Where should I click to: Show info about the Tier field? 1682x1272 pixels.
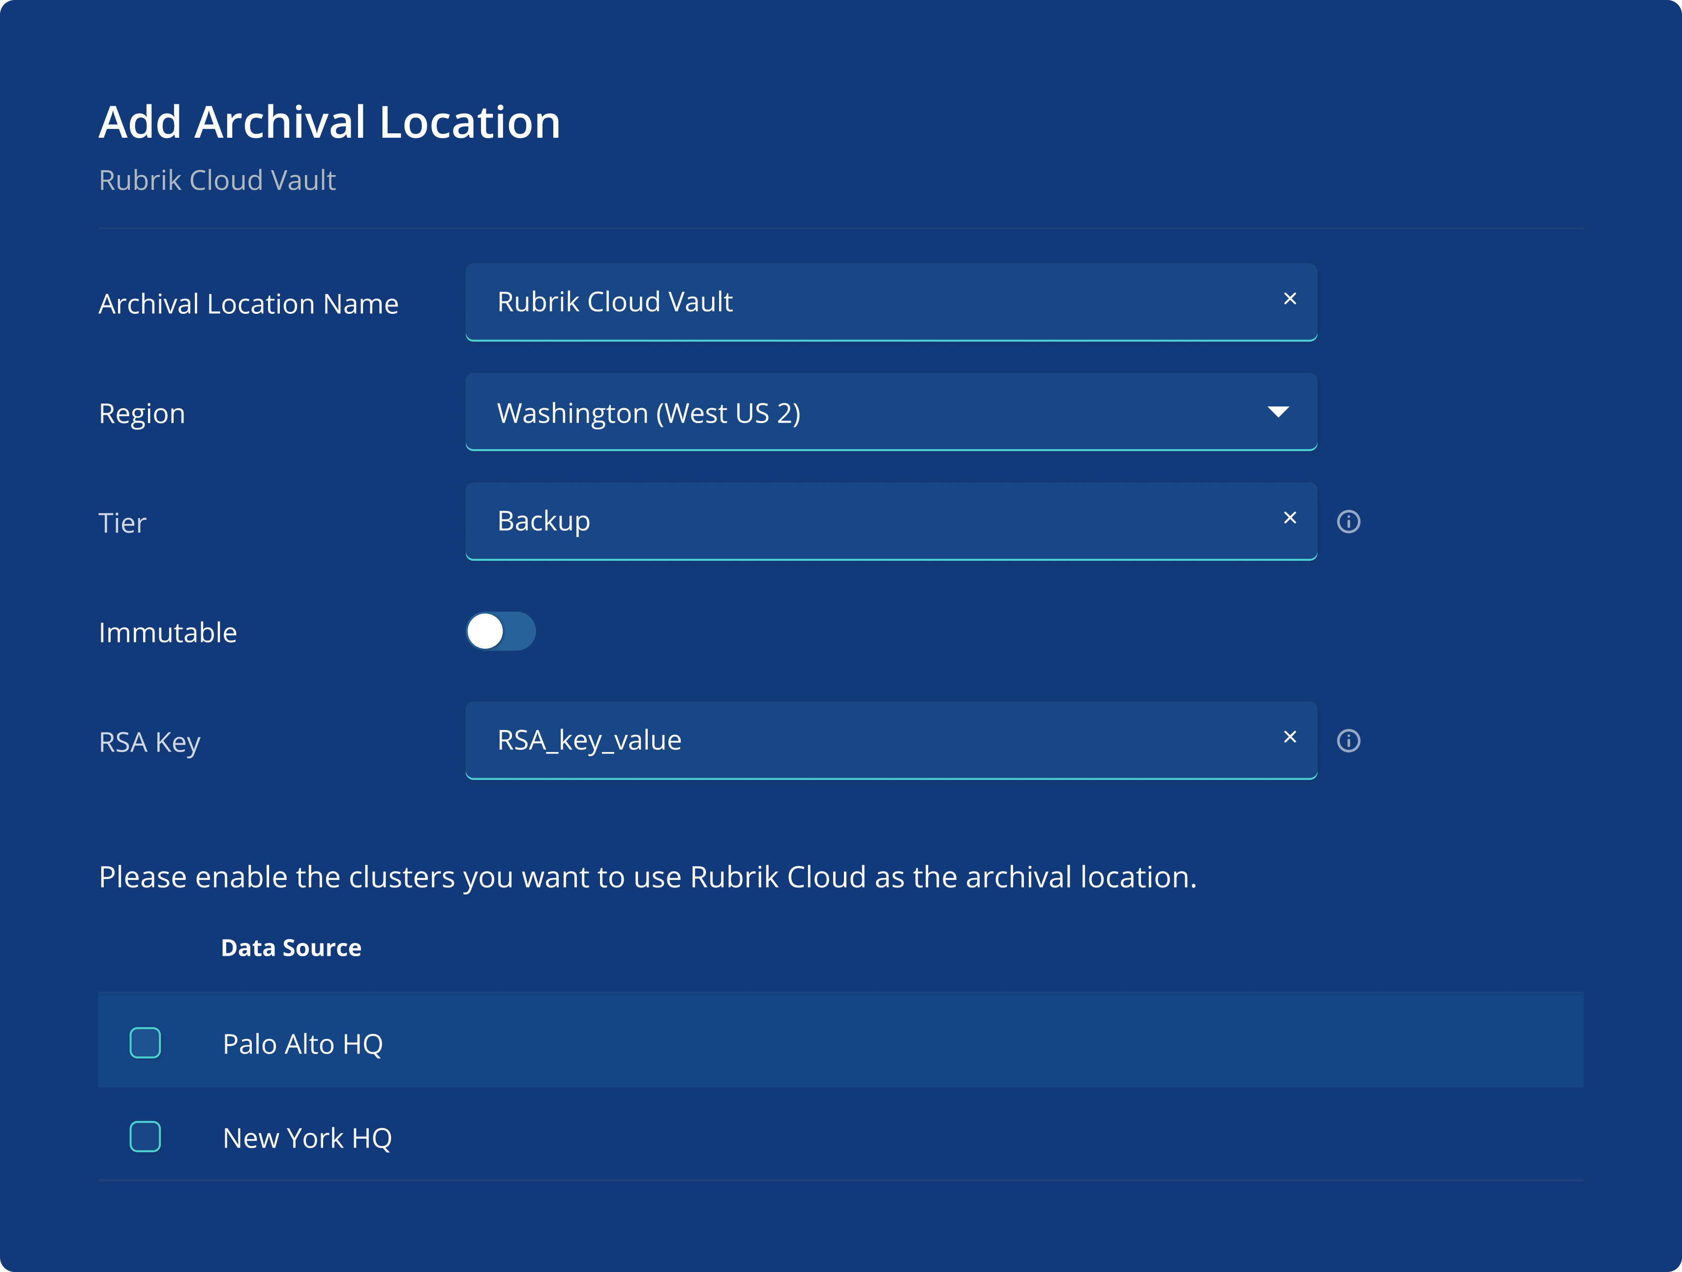point(1348,521)
